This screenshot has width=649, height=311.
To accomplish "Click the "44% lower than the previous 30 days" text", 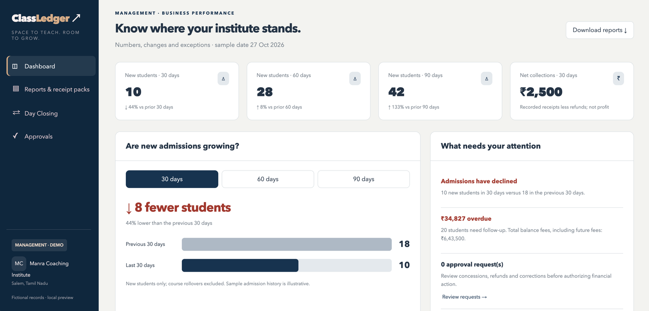I will click(x=169, y=223).
